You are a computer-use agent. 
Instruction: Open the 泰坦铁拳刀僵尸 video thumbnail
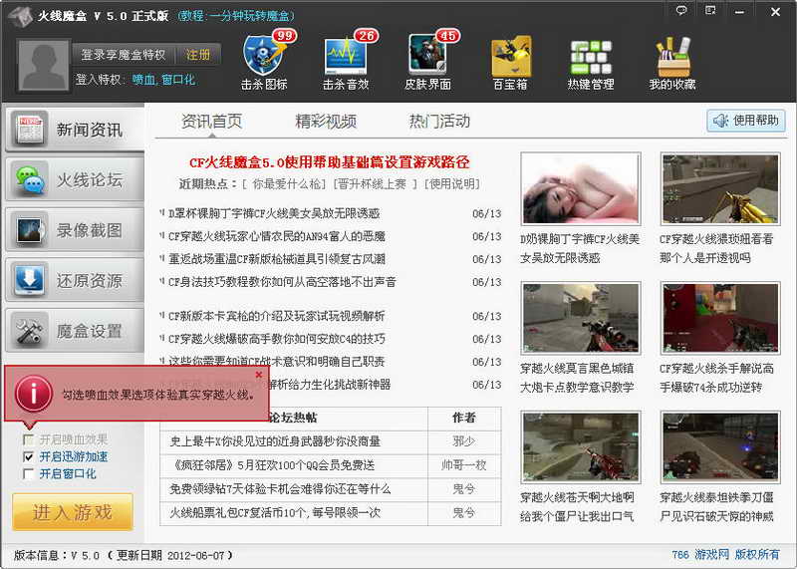[x=720, y=447]
